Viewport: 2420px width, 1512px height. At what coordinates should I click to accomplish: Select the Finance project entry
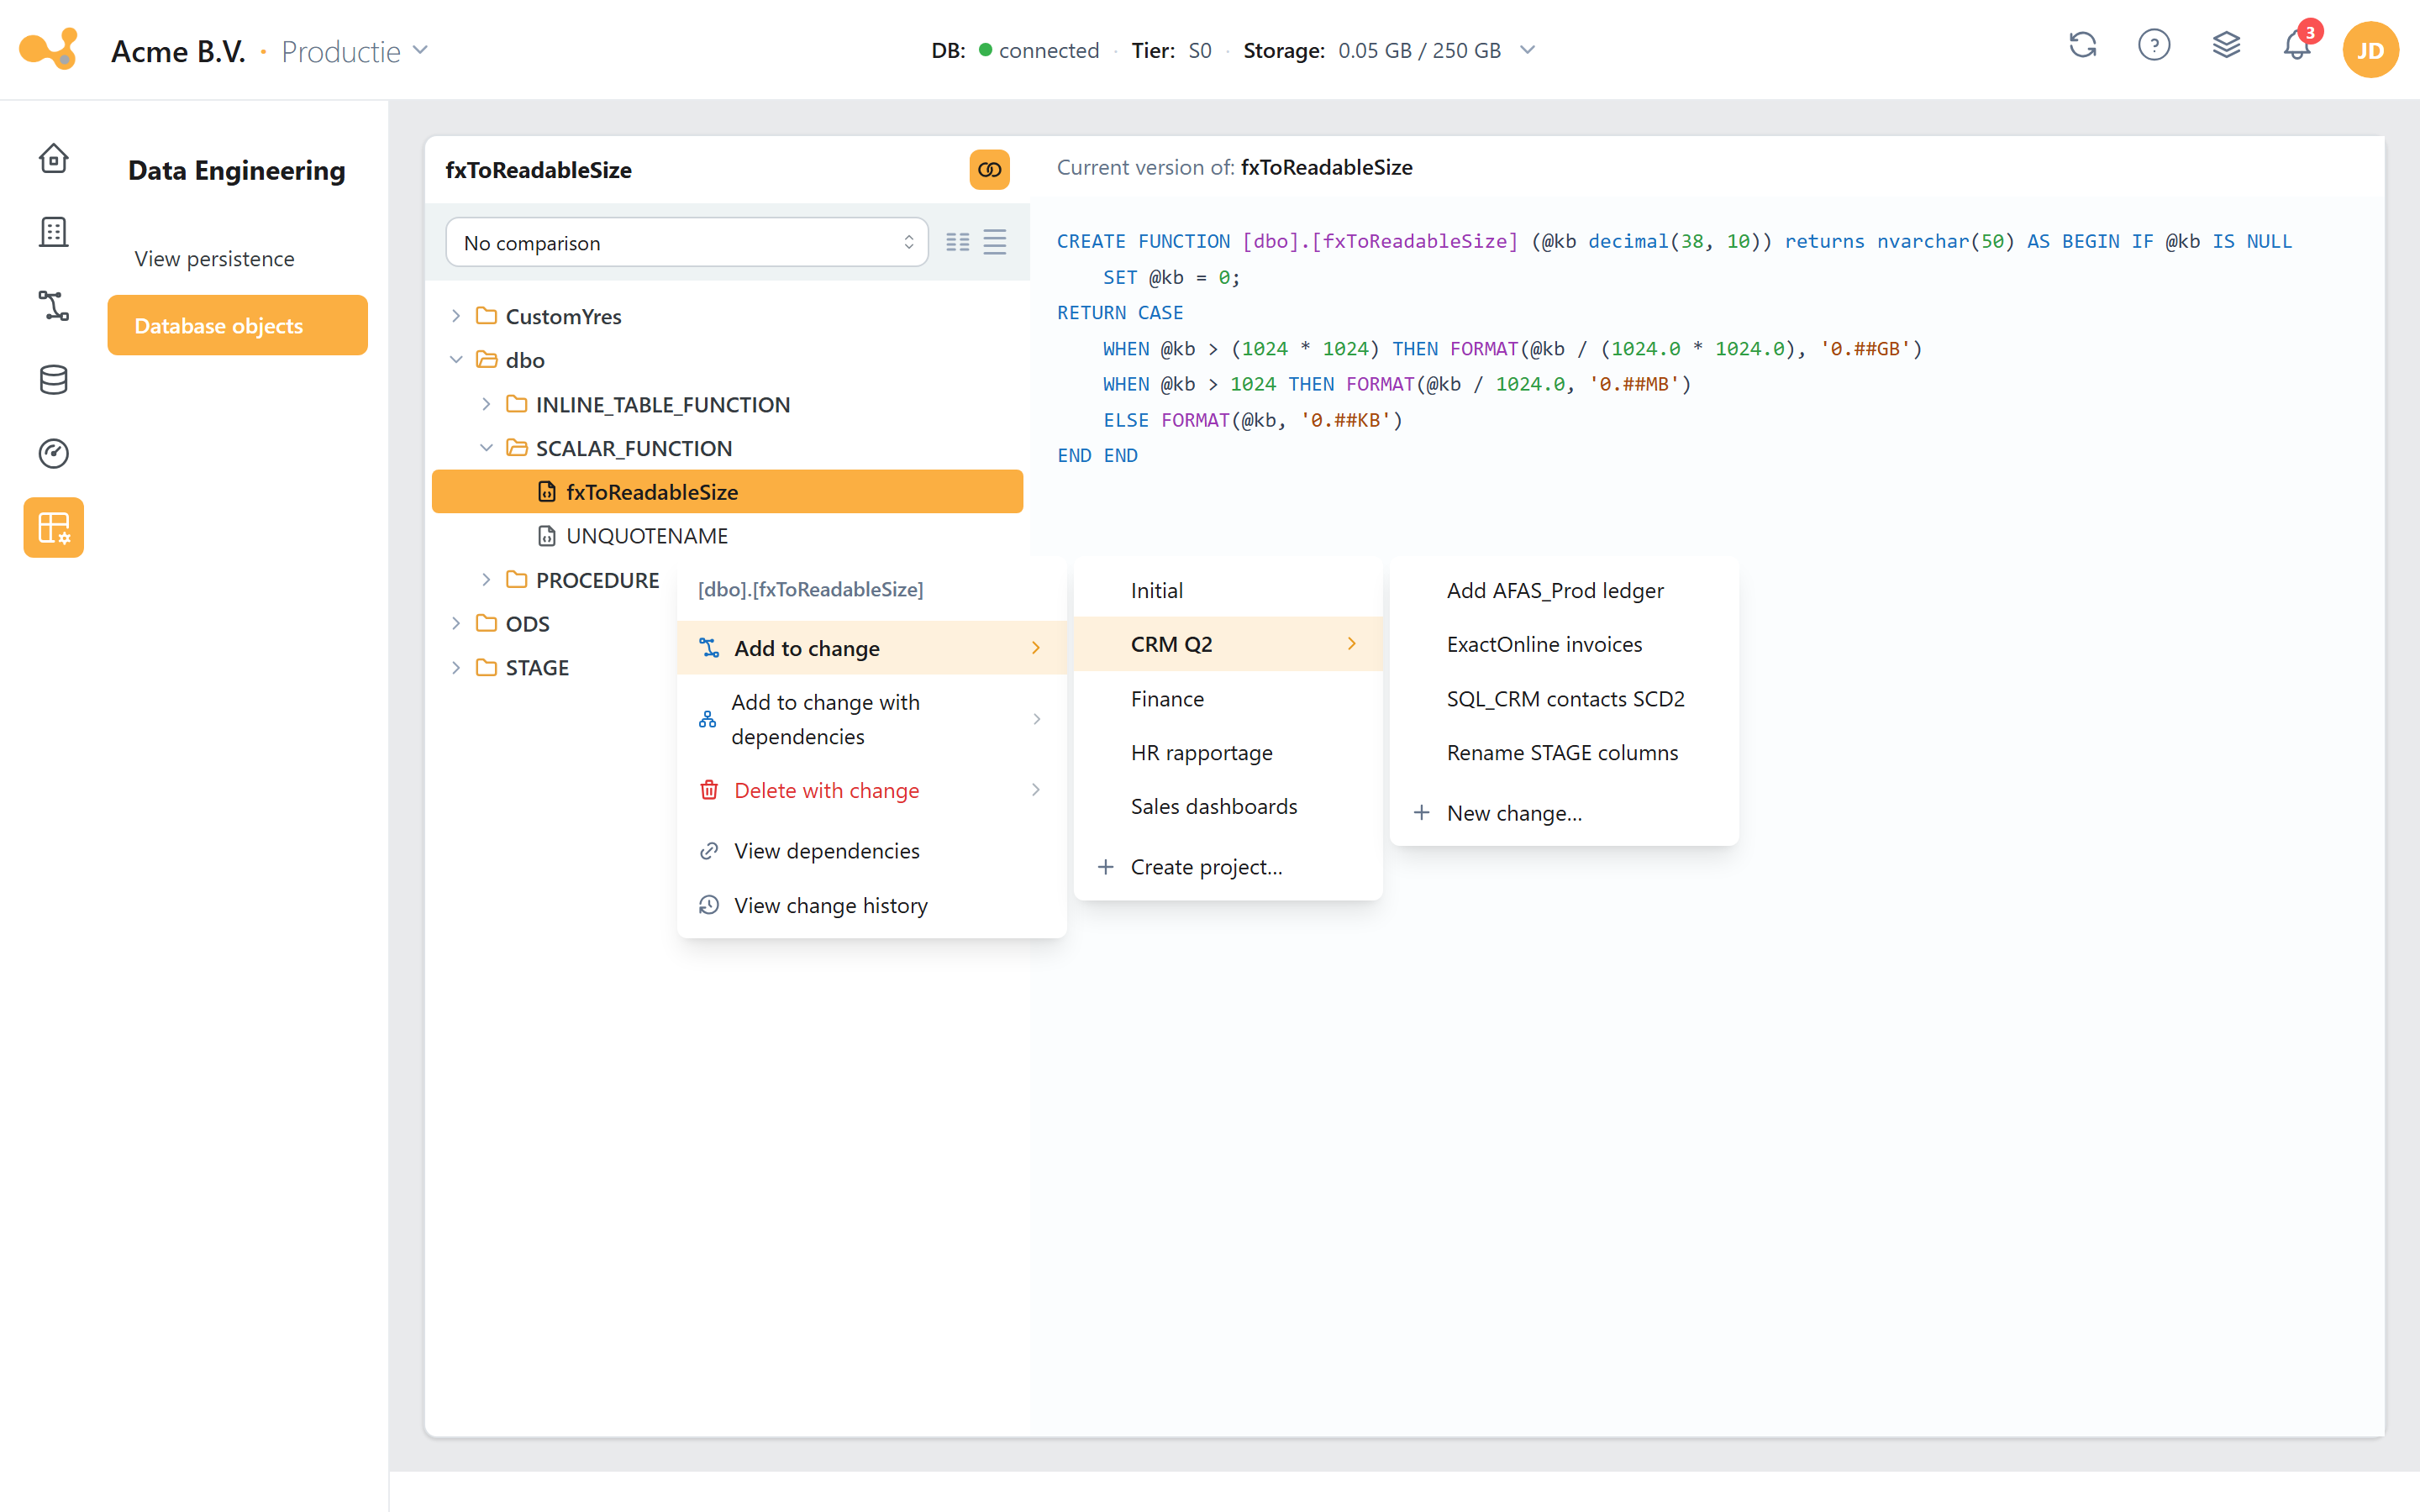[x=1227, y=699]
